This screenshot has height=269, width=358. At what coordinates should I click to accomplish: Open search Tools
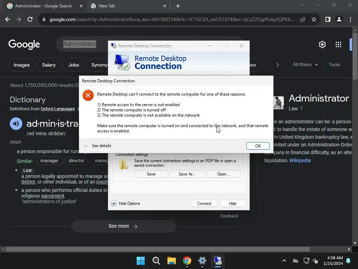[x=334, y=65]
